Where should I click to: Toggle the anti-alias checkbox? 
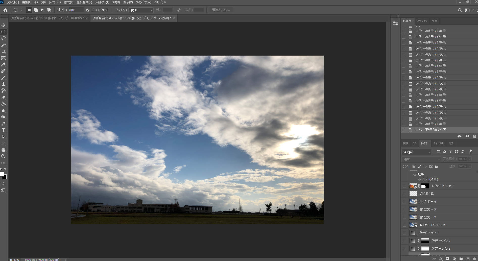pyautogui.click(x=88, y=10)
